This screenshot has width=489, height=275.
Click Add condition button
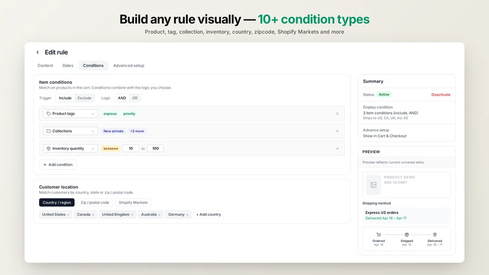point(57,164)
